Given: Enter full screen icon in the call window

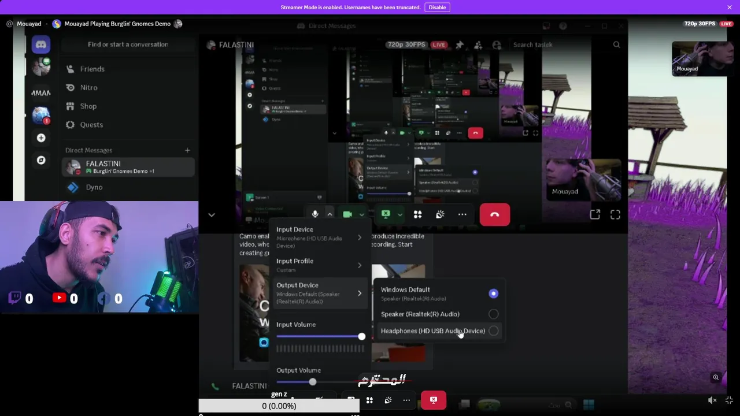Looking at the screenshot, I should [615, 214].
